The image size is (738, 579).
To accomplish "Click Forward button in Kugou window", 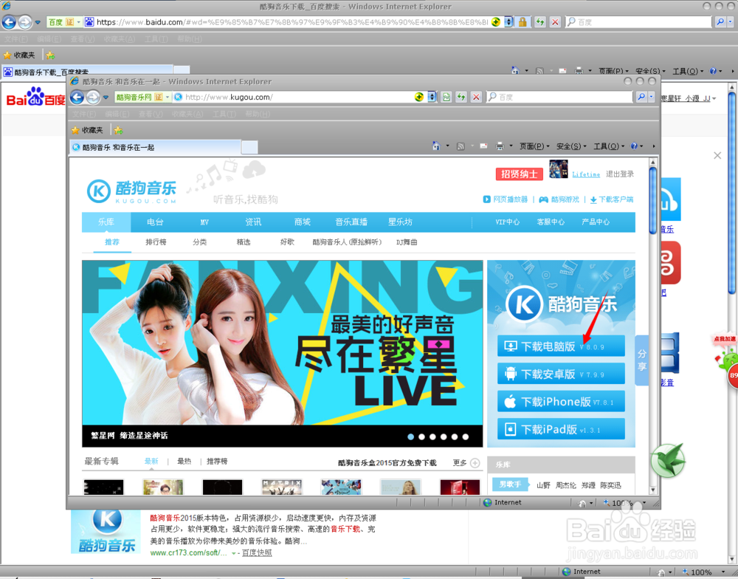I will [x=93, y=97].
